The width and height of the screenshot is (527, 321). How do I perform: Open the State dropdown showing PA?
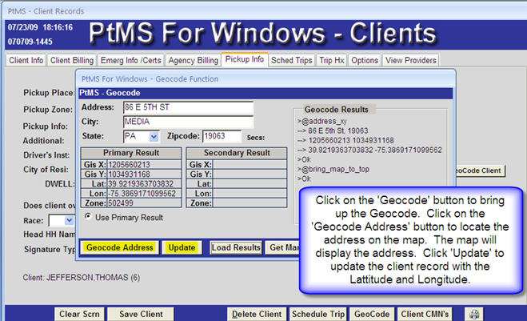click(x=154, y=137)
